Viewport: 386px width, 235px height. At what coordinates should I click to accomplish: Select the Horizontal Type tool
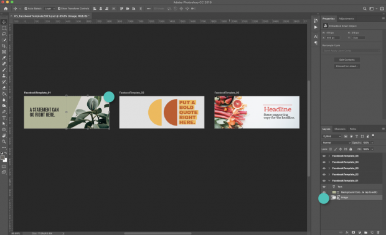coord(4,118)
